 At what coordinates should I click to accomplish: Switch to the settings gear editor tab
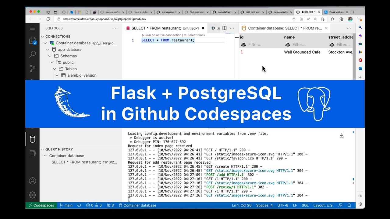click(215, 28)
